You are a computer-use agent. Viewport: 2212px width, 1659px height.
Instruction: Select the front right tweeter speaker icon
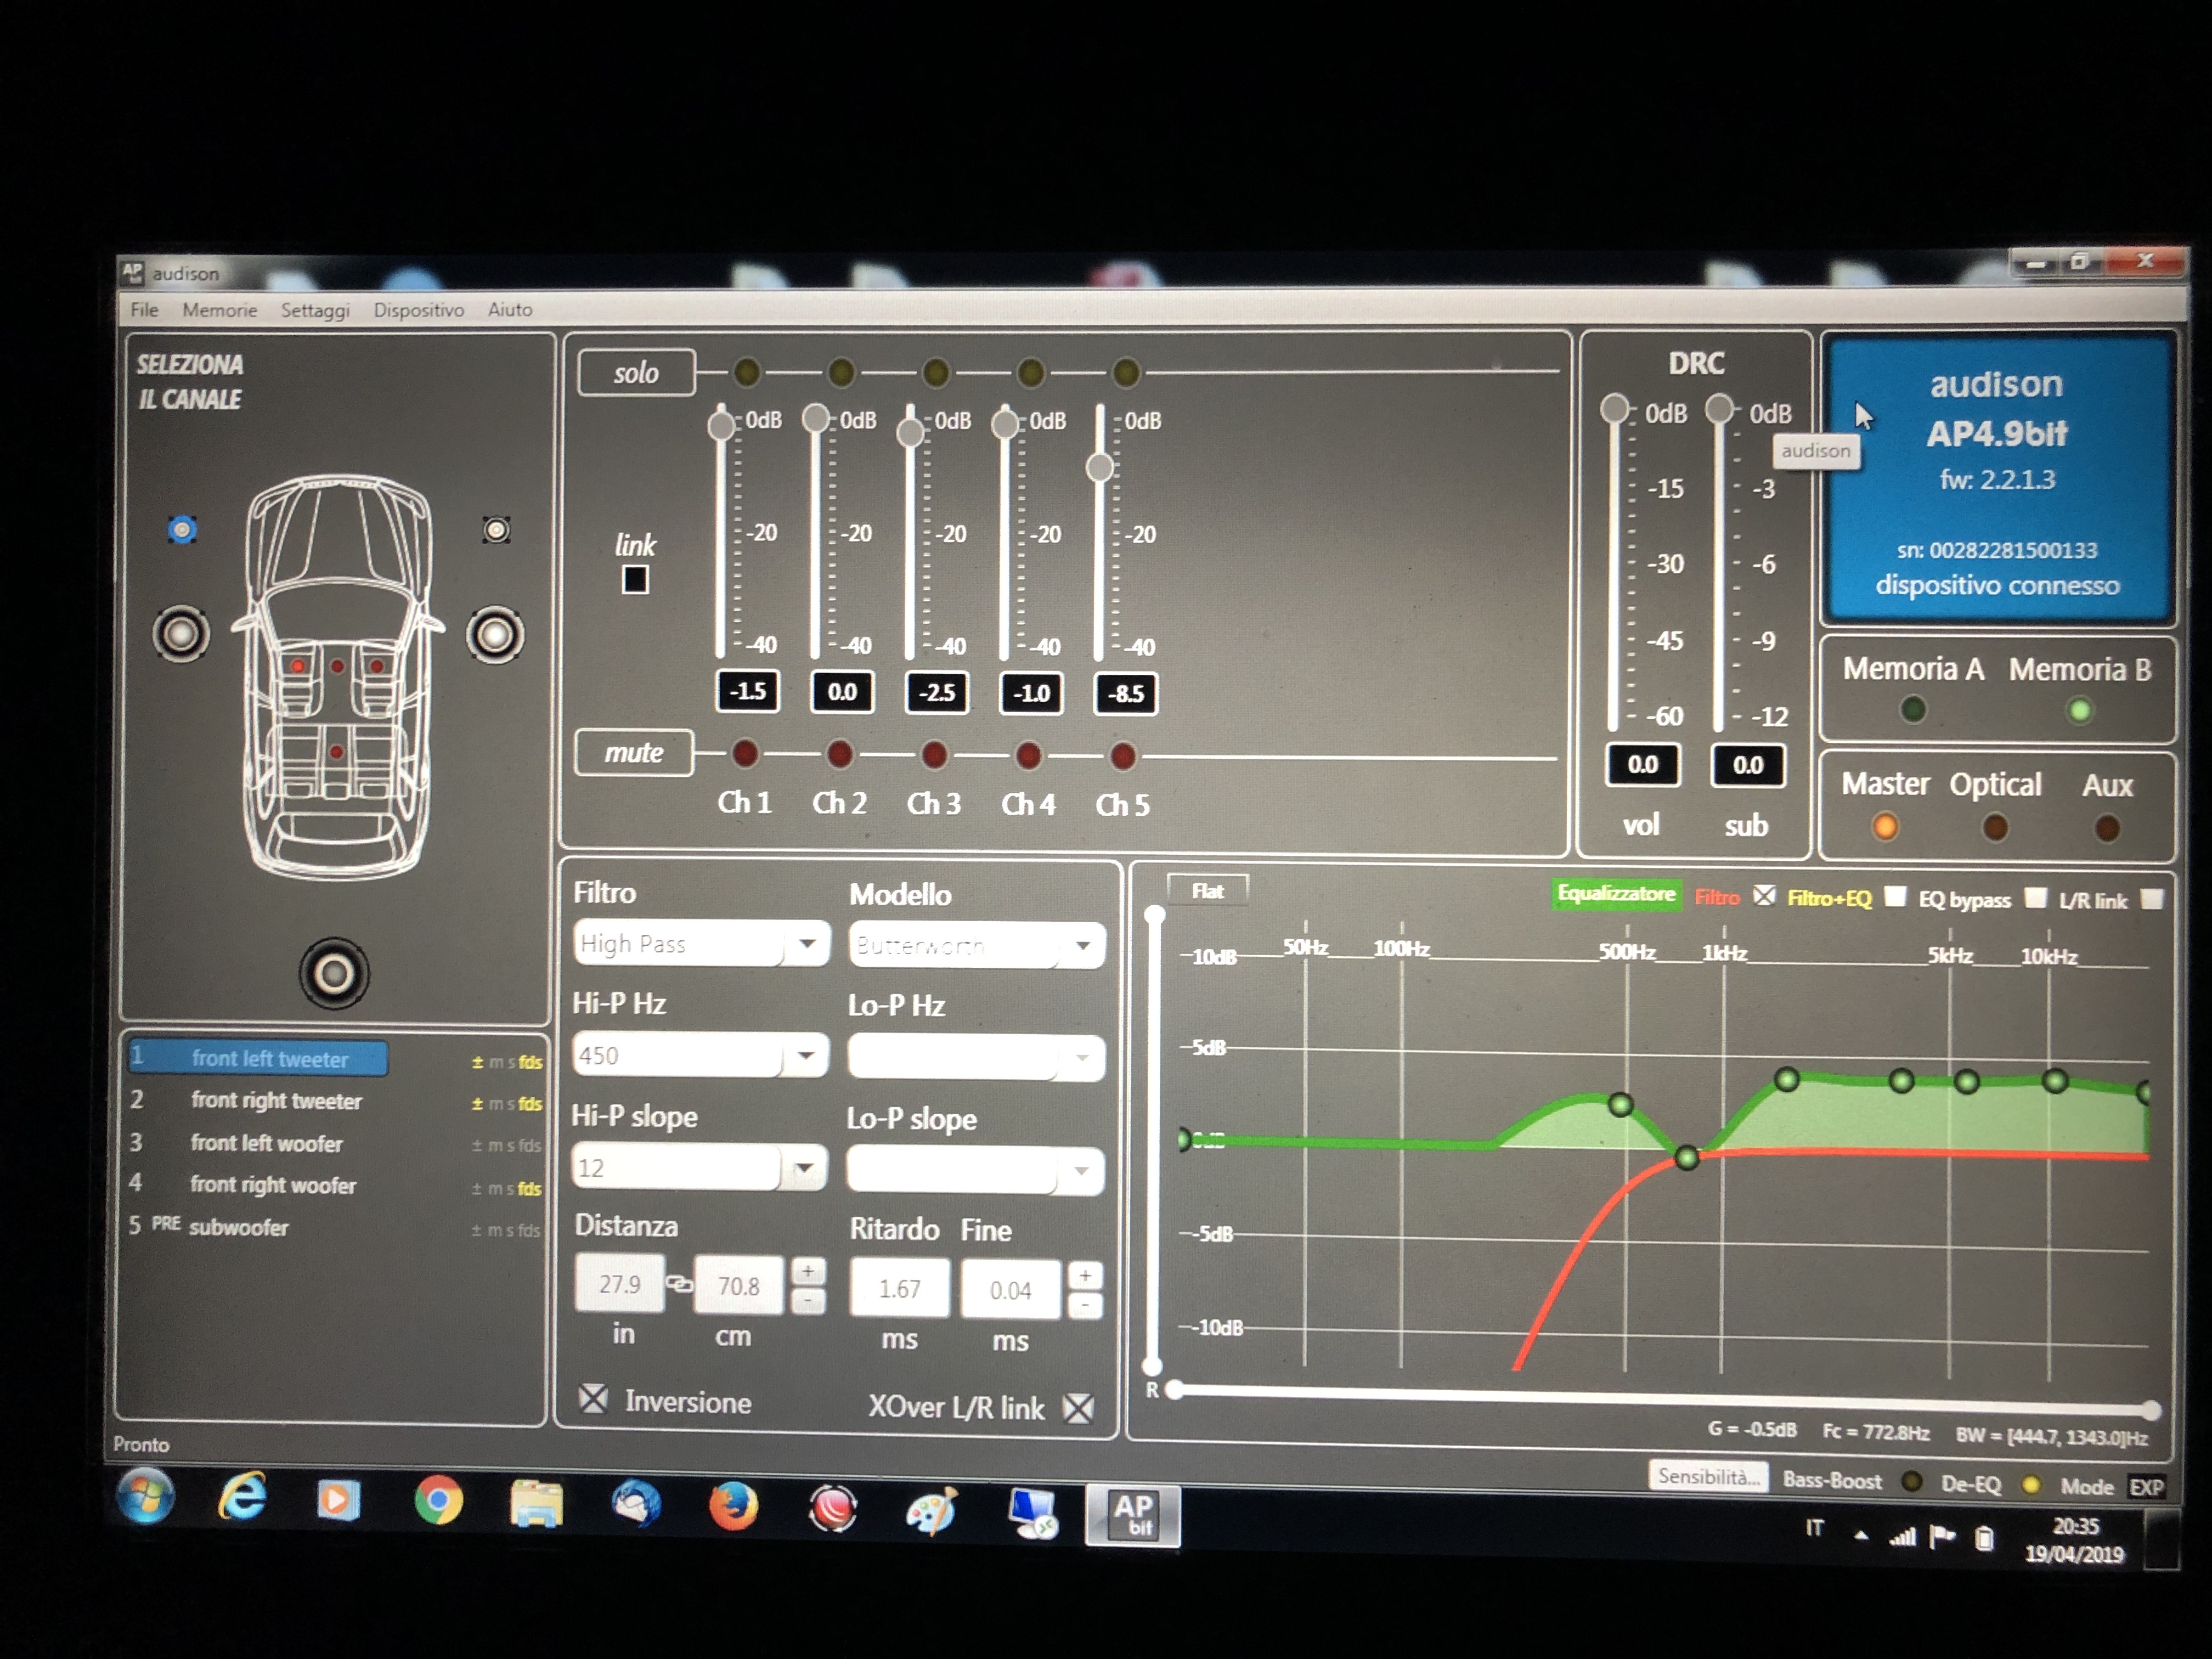[497, 530]
